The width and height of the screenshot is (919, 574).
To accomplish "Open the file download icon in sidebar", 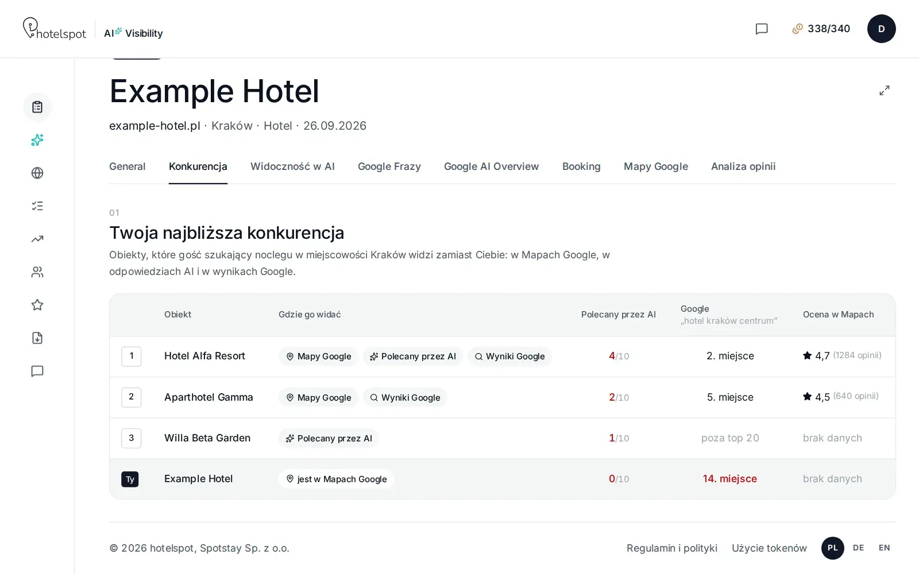I will pos(37,338).
